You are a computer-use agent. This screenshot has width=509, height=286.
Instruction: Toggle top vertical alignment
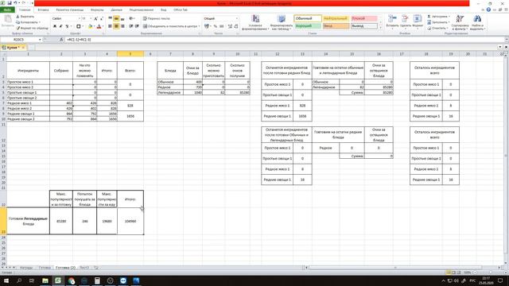[x=111, y=19]
